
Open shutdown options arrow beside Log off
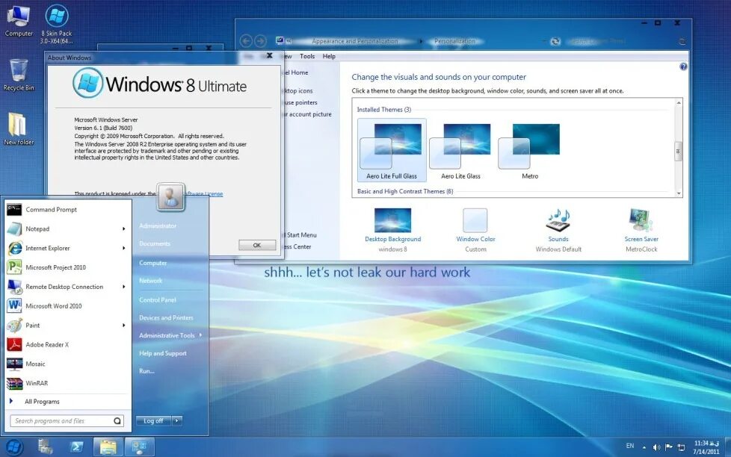(x=176, y=420)
